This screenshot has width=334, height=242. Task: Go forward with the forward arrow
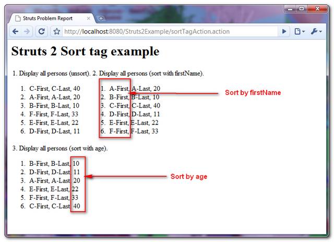click(x=27, y=31)
